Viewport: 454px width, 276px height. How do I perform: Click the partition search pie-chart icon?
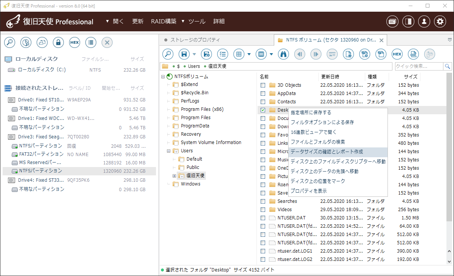point(26,43)
